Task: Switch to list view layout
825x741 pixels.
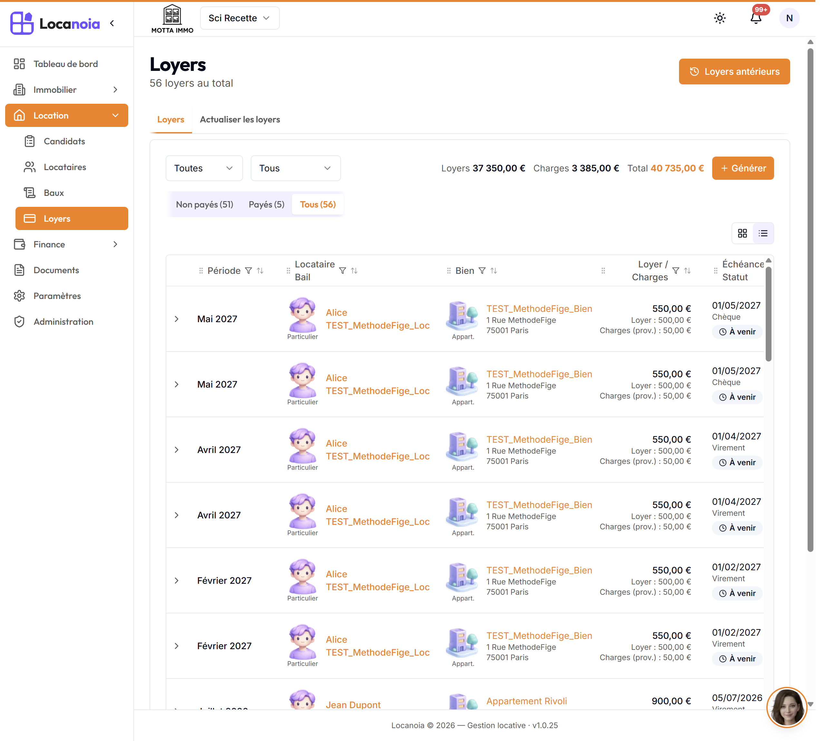Action: click(763, 233)
